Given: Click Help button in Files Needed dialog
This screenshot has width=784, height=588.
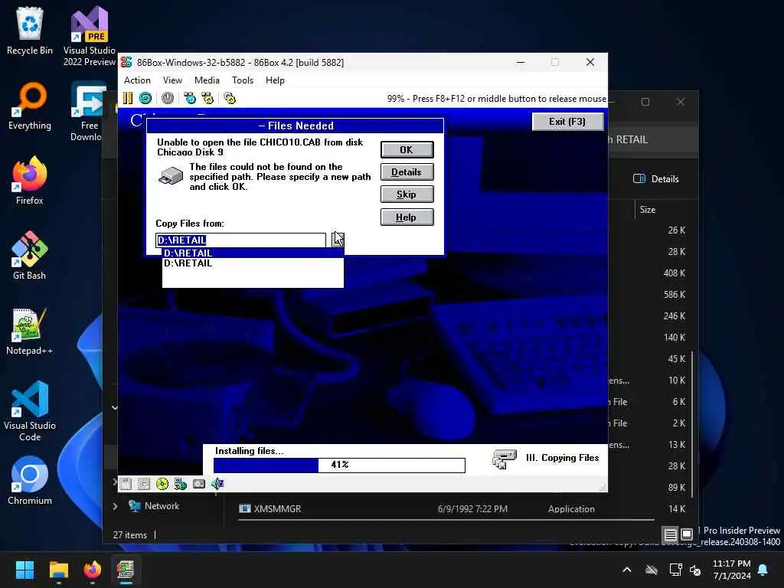Looking at the screenshot, I should click(407, 217).
